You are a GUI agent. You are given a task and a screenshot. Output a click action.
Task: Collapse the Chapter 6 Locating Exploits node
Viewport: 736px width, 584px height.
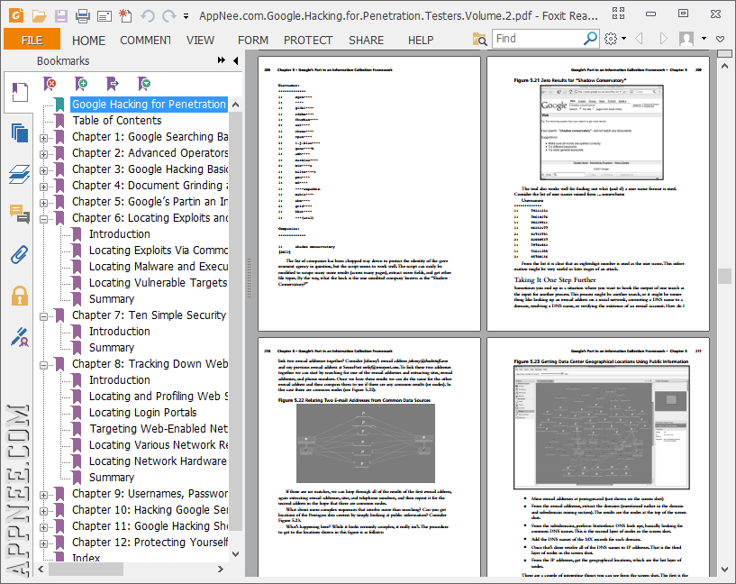pos(43,219)
